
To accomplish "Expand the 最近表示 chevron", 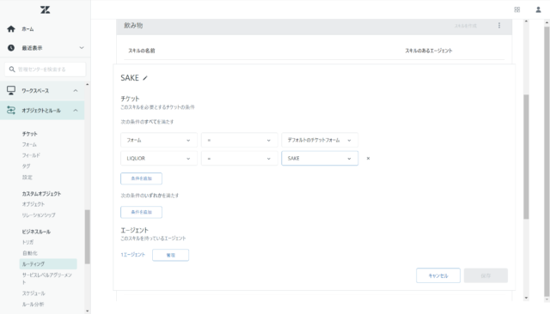I will [x=82, y=47].
